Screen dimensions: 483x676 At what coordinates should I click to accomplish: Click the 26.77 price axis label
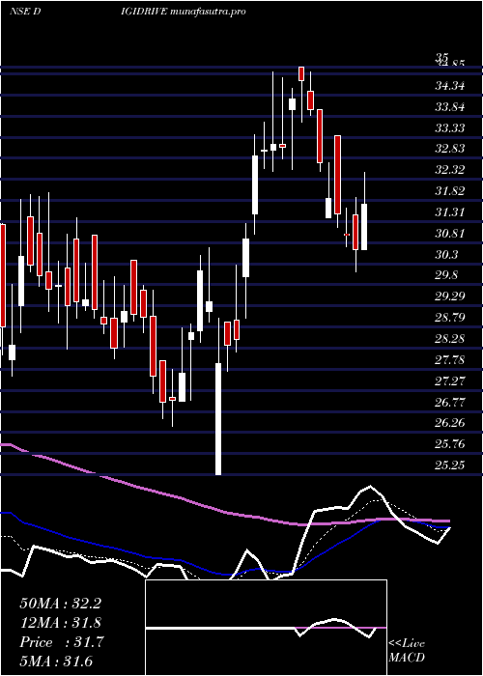450,403
